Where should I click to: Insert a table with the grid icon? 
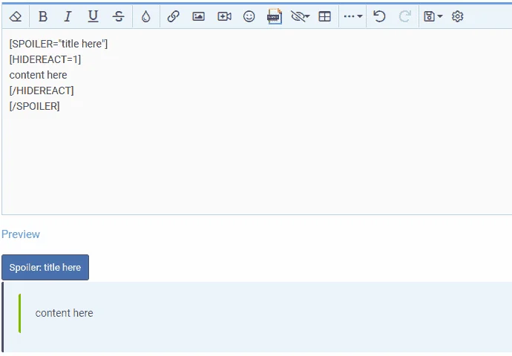[x=324, y=16]
